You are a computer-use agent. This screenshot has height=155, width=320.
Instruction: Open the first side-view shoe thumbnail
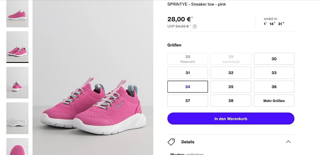17,14
